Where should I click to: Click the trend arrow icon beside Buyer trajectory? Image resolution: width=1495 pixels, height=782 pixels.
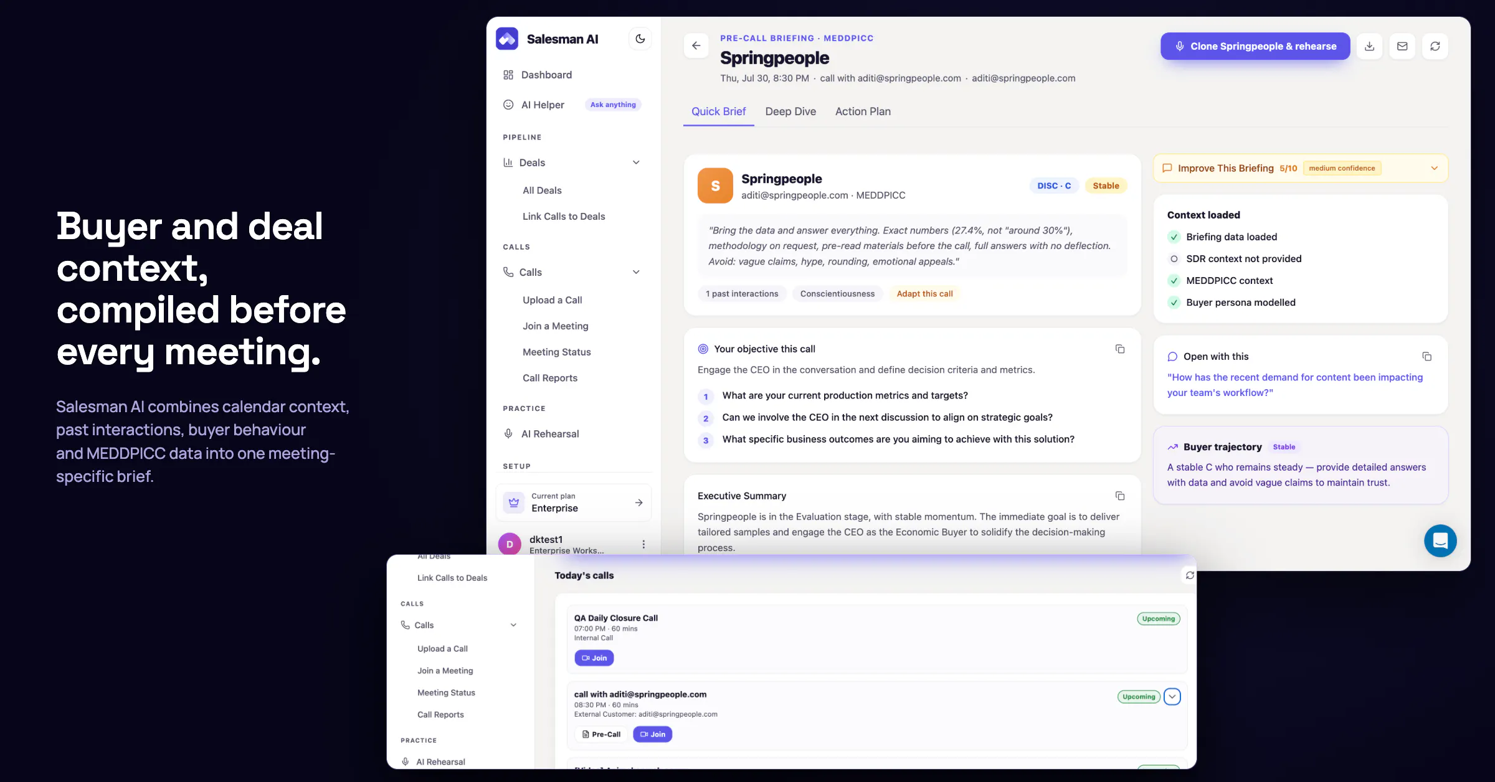pos(1172,447)
